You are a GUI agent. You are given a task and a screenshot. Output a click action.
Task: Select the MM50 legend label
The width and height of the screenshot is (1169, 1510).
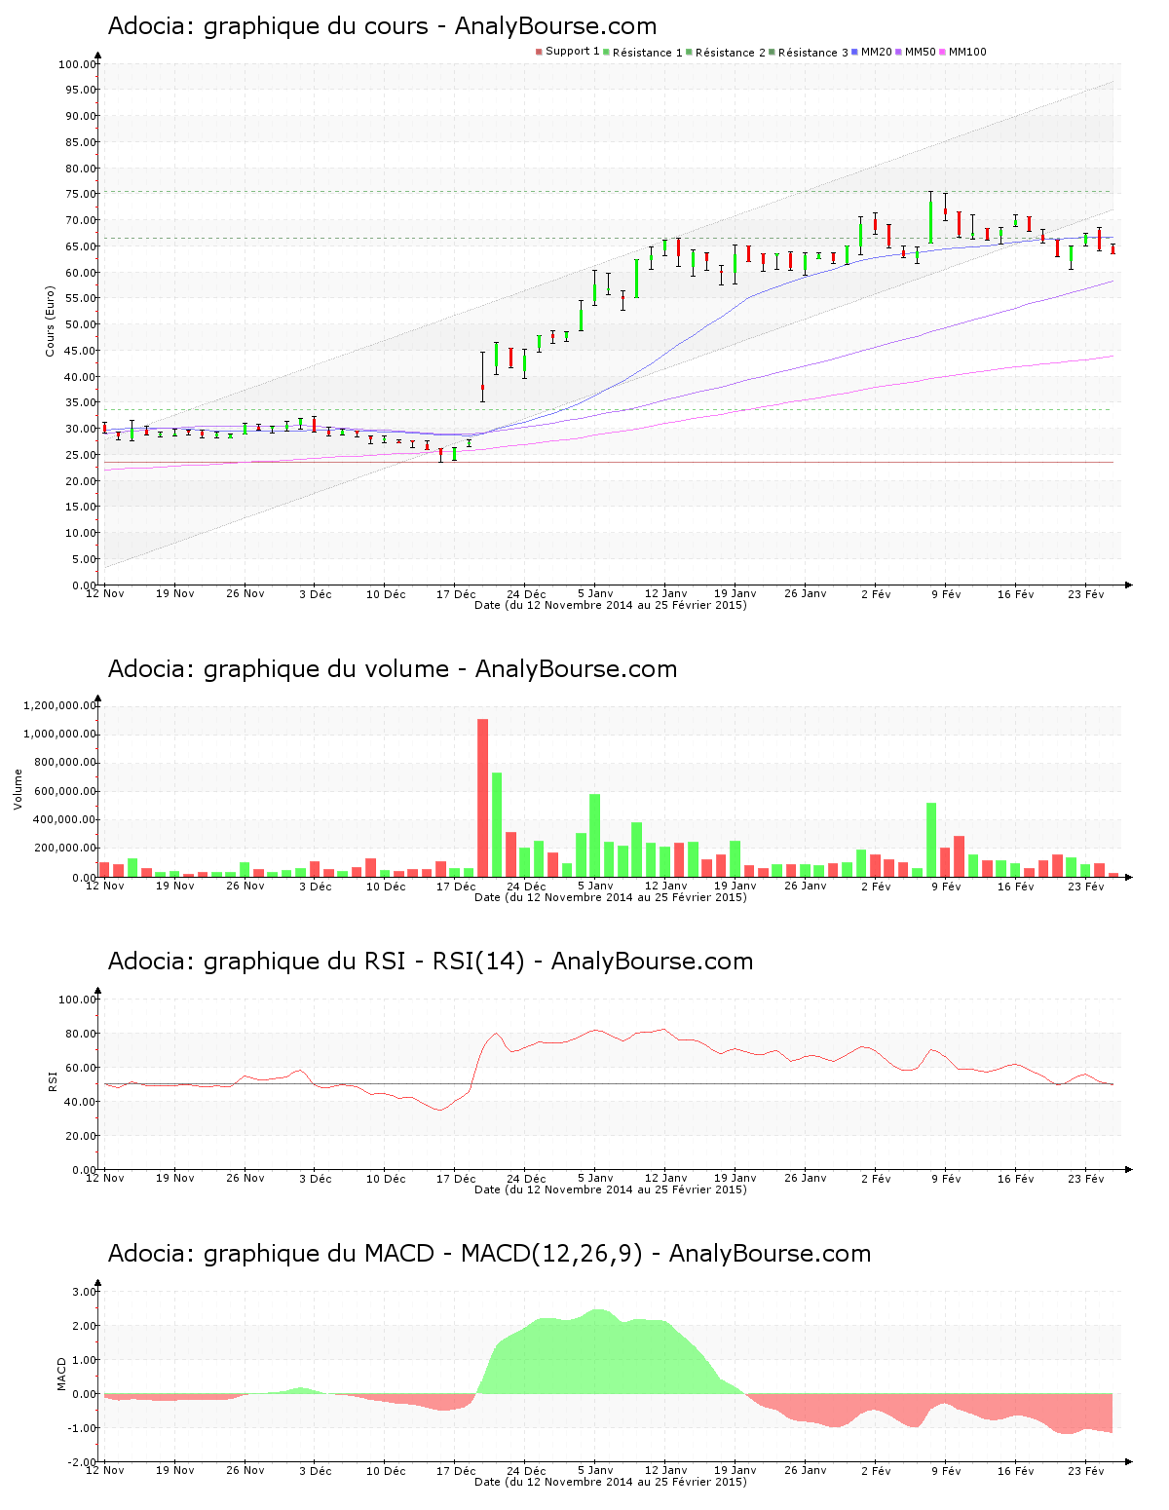(921, 52)
